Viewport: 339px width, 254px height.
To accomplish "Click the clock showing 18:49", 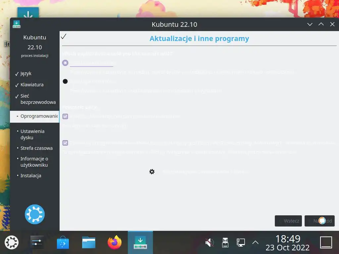I will pyautogui.click(x=288, y=239).
